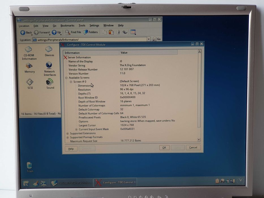
Task: Open the Edit menu
Action: click(x=36, y=26)
